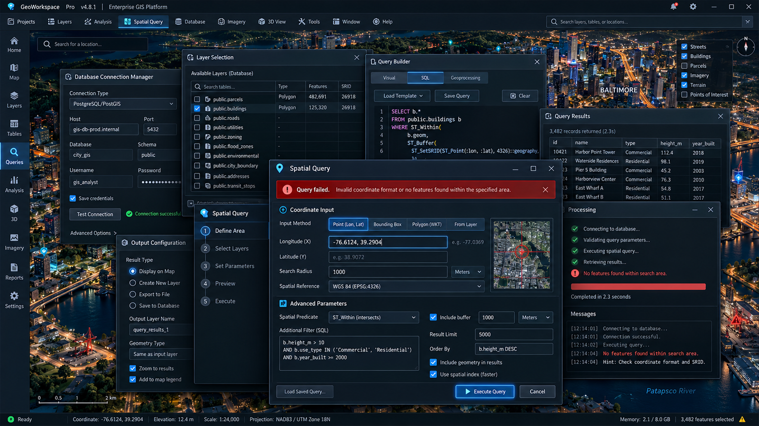759x426 pixels.
Task: Switch to the Geoprocessing tab
Action: tap(465, 78)
